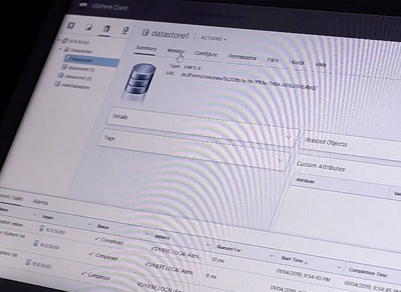Click the 10.8.50.62 target link

pyautogui.click(x=42, y=265)
